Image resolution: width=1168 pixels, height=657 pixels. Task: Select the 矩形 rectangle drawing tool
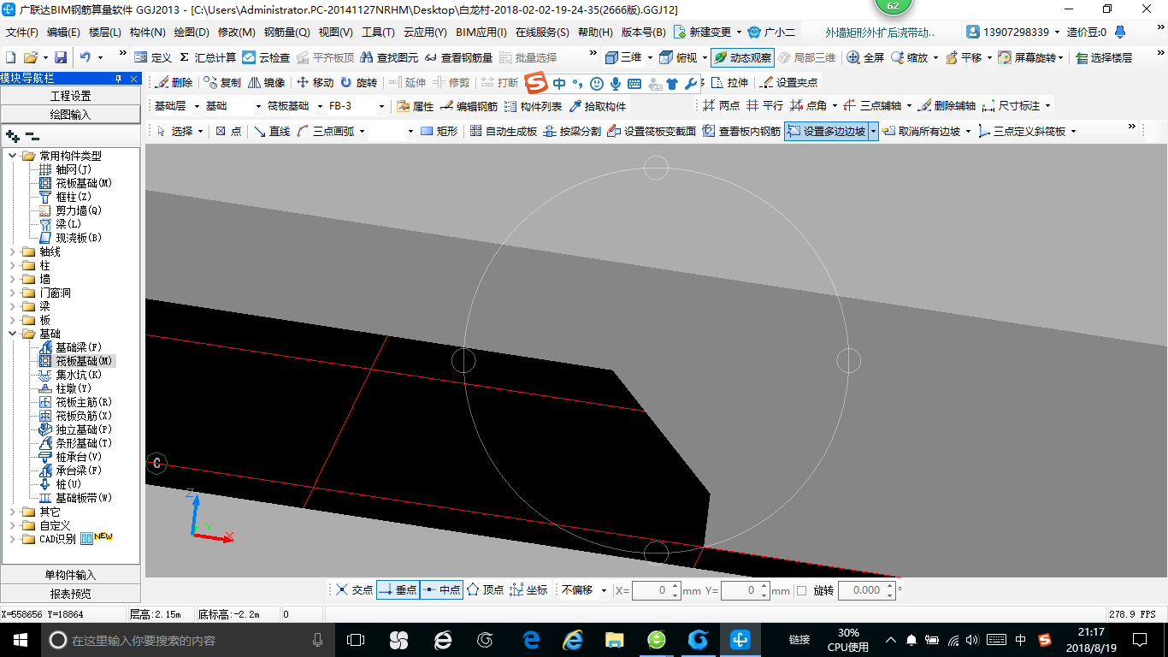[x=439, y=131]
